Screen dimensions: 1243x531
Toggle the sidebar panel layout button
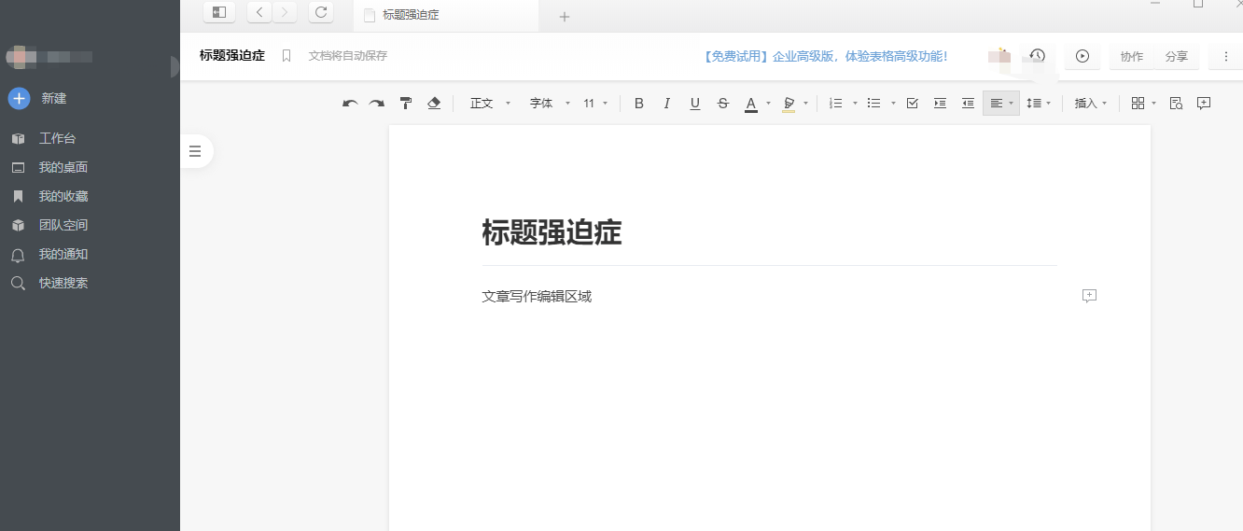(219, 12)
